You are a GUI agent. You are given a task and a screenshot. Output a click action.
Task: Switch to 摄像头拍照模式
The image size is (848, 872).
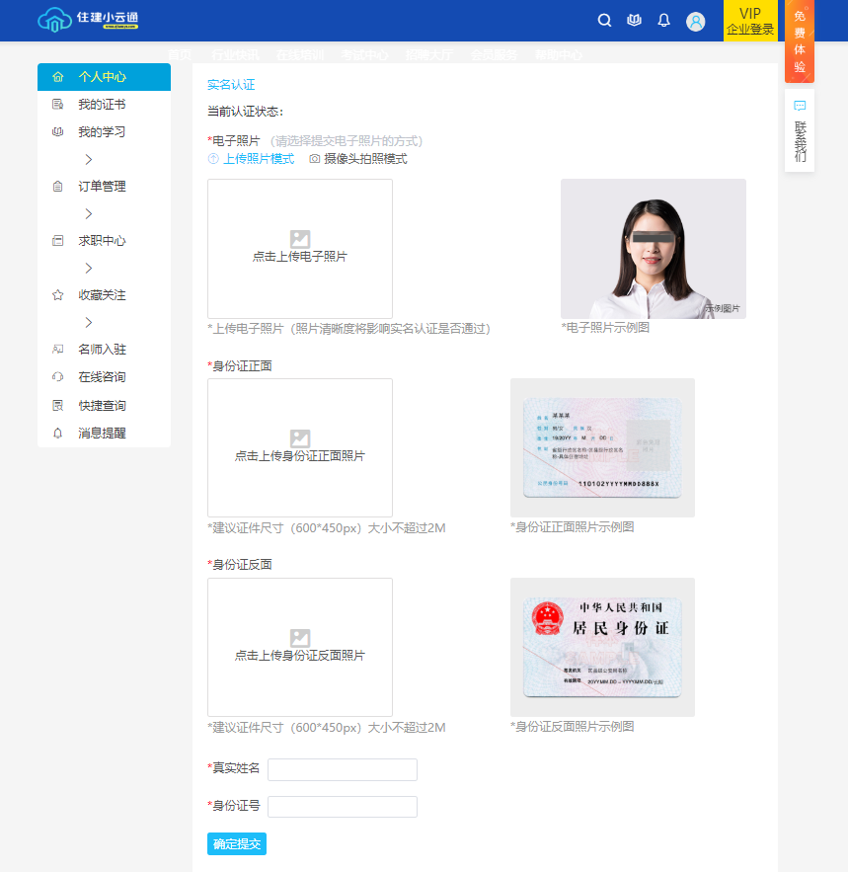point(357,159)
